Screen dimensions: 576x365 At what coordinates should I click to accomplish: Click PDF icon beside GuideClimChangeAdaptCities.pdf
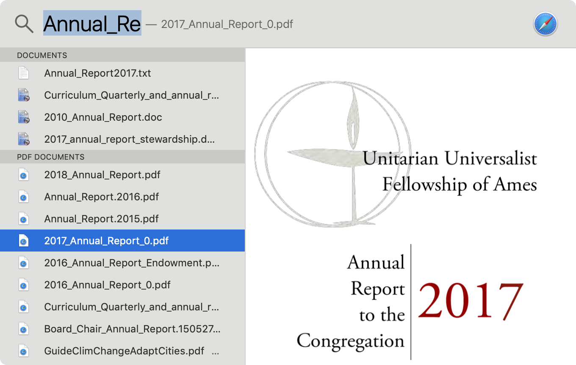click(24, 351)
